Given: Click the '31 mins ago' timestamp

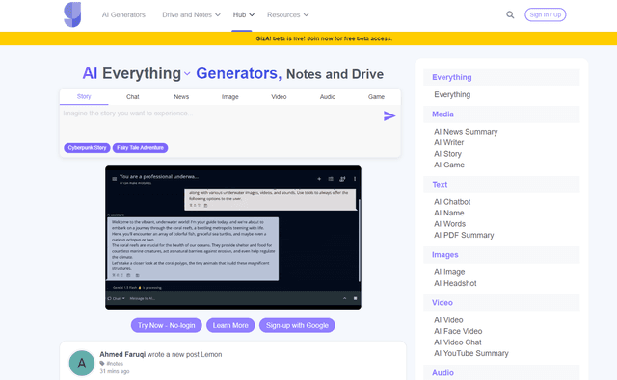Looking at the screenshot, I should [x=115, y=371].
